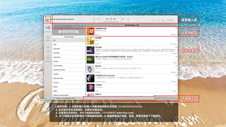Expand arrow on Global Geography row

(x=176, y=75)
